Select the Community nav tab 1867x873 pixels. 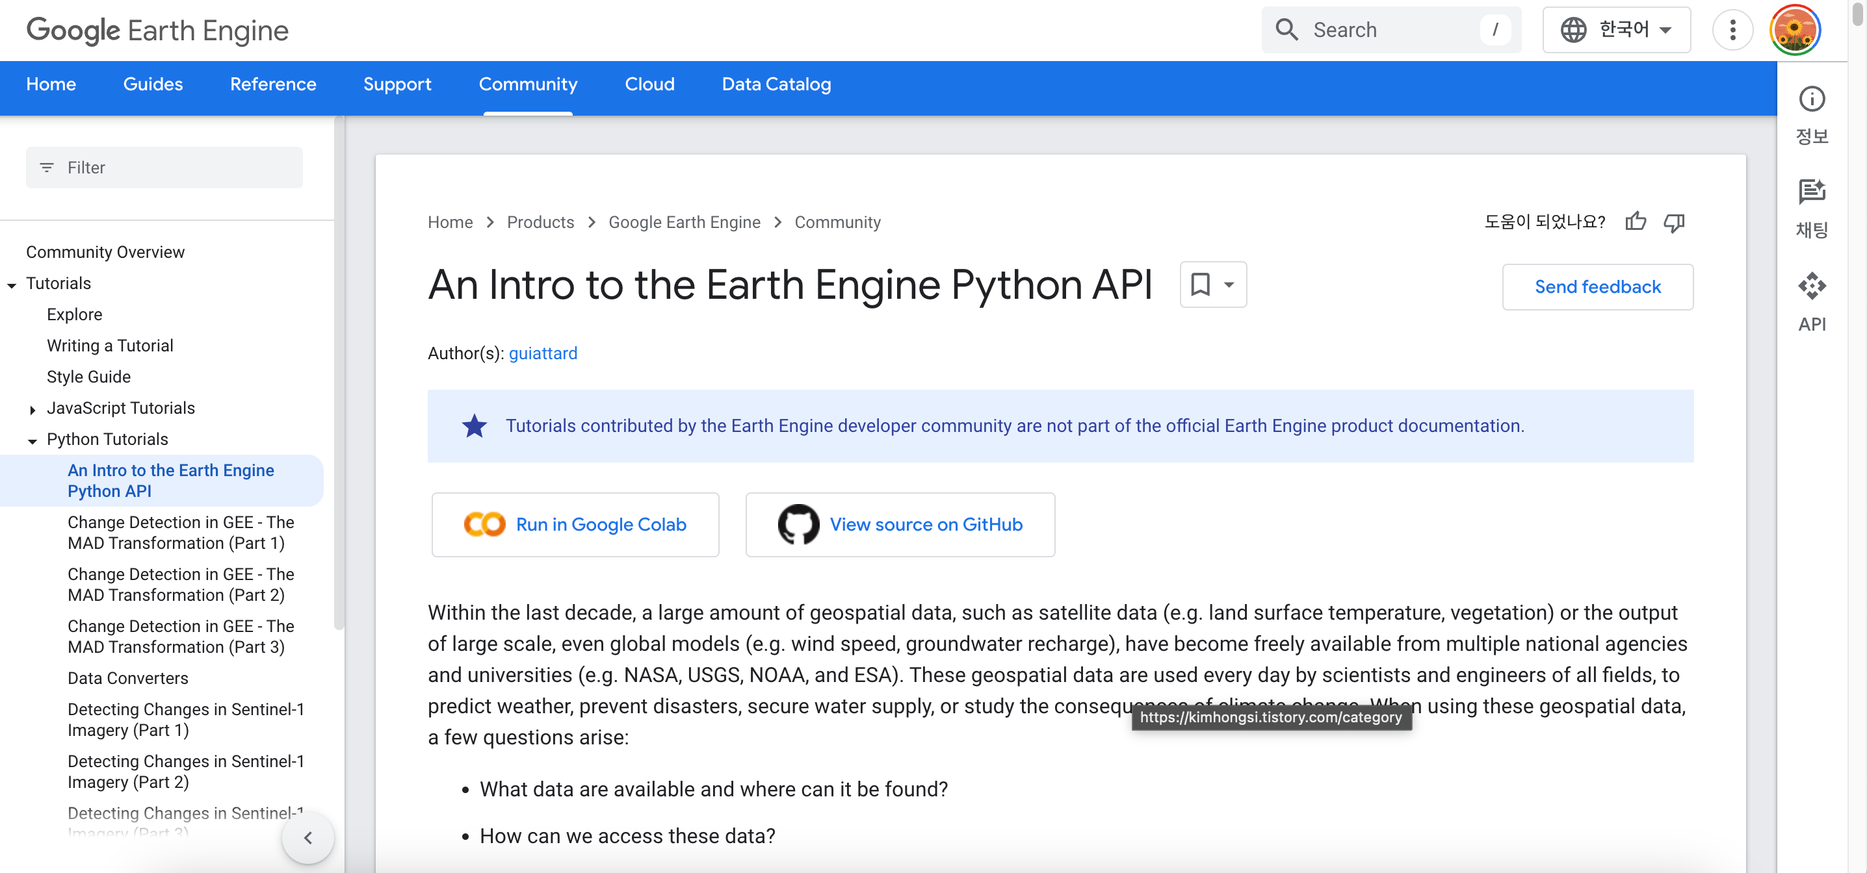528,84
